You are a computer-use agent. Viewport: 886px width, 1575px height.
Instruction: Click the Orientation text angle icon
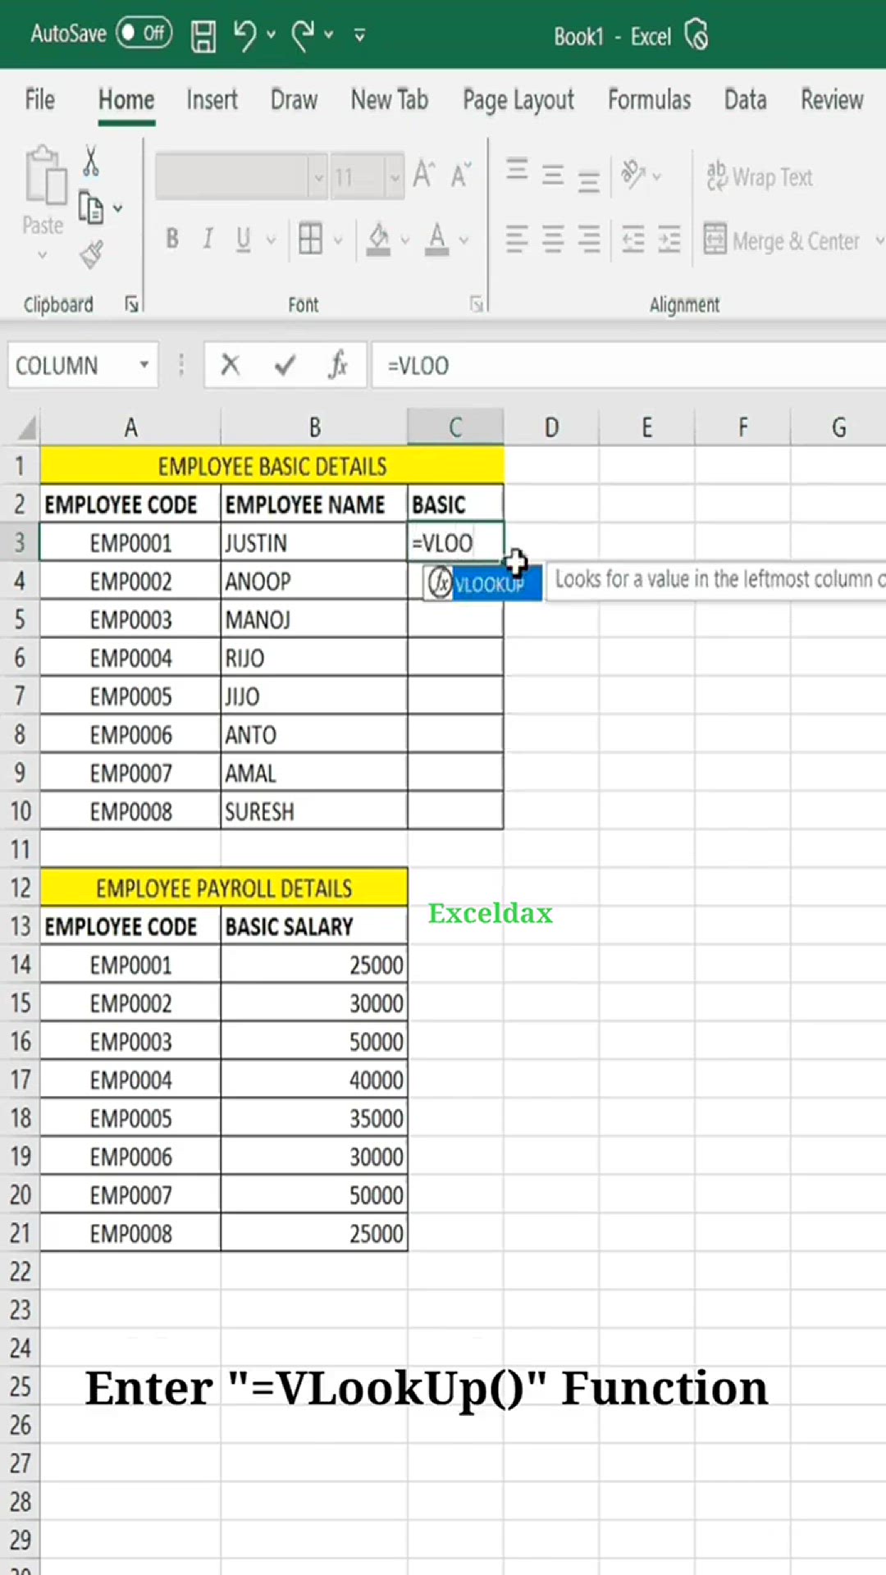tap(633, 174)
